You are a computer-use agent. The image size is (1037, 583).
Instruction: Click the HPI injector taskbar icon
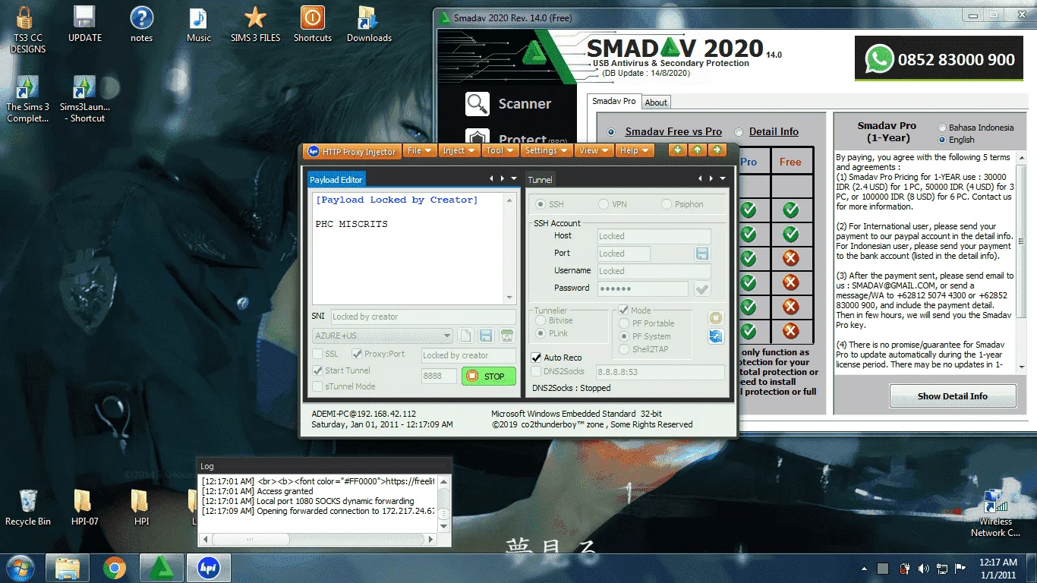(209, 568)
